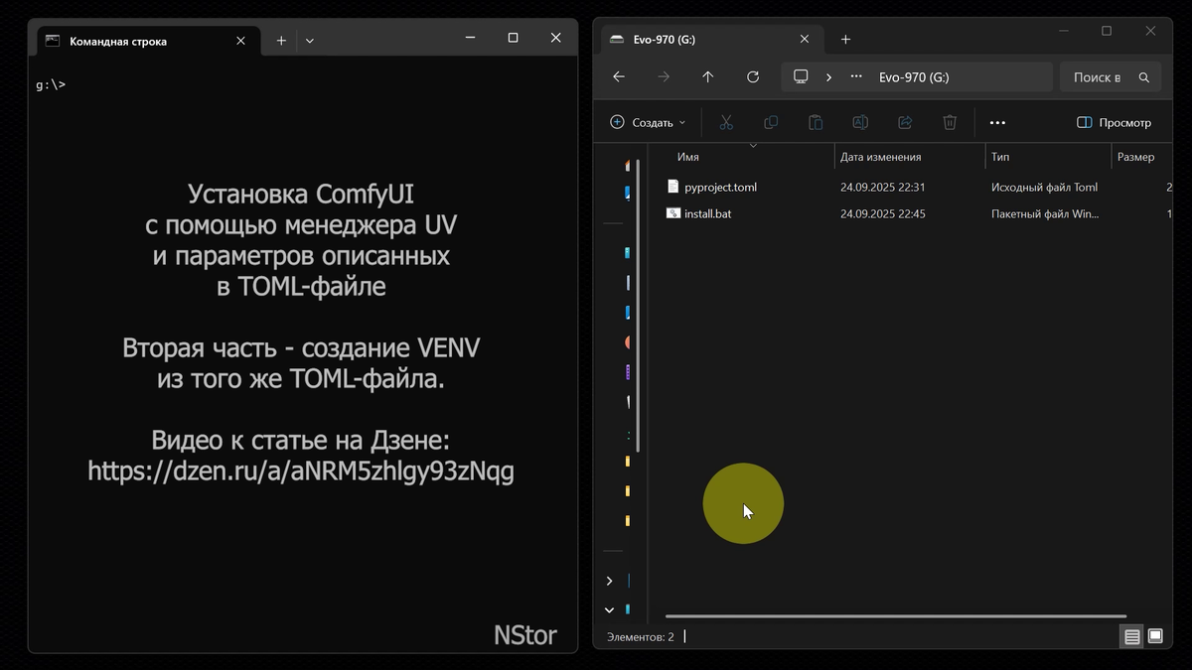Open the See more toolbar options
1192x670 pixels.
998,123
